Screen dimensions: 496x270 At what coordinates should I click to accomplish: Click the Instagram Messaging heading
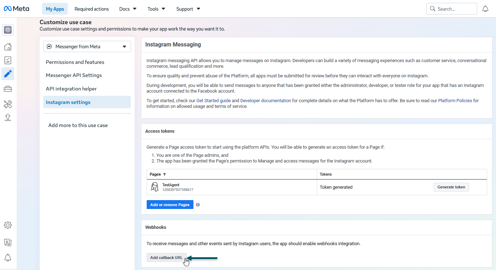point(173,45)
